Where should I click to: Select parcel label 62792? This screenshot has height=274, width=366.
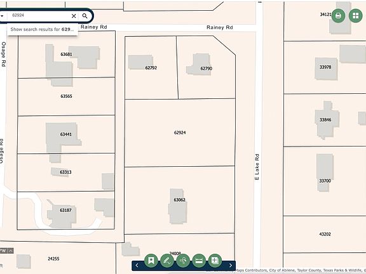click(x=151, y=68)
